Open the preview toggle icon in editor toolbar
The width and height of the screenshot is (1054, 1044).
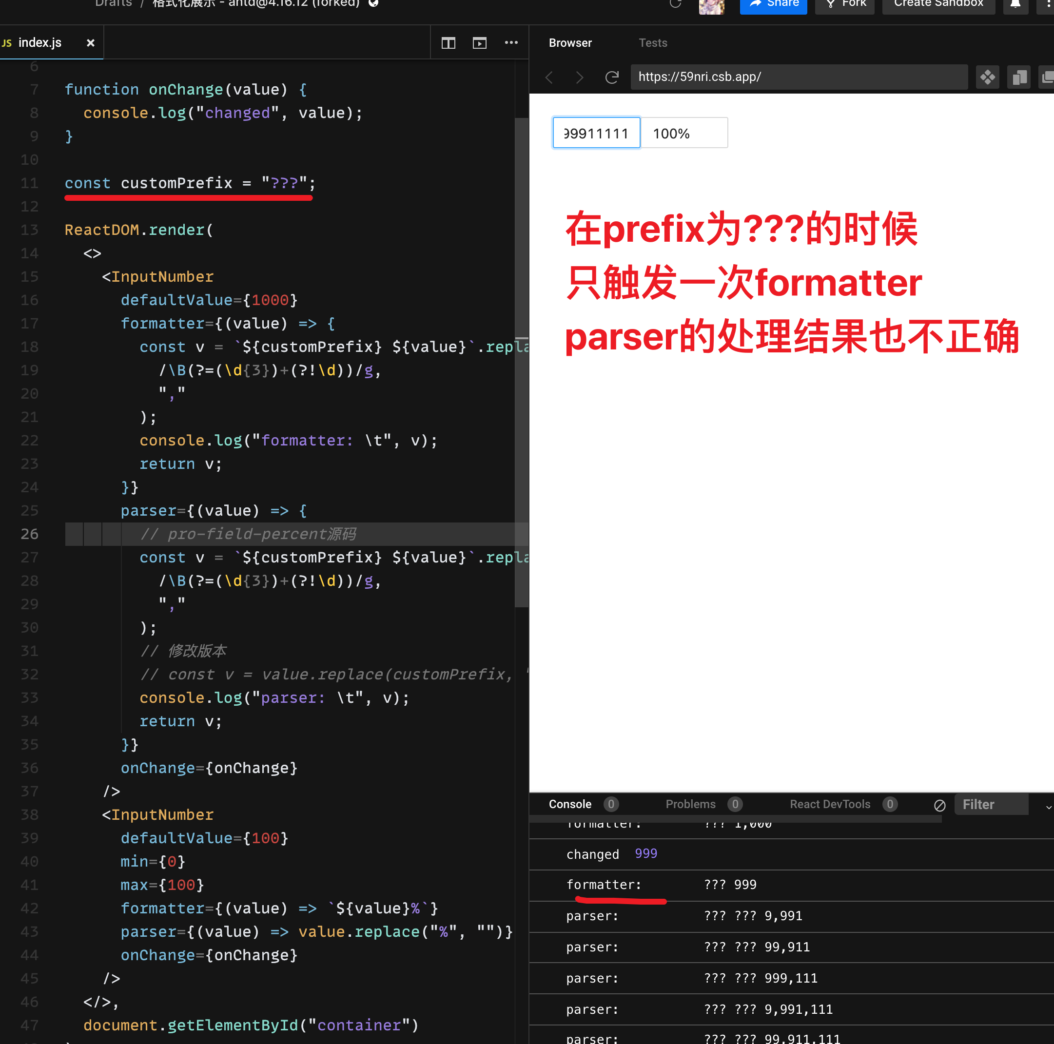480,43
